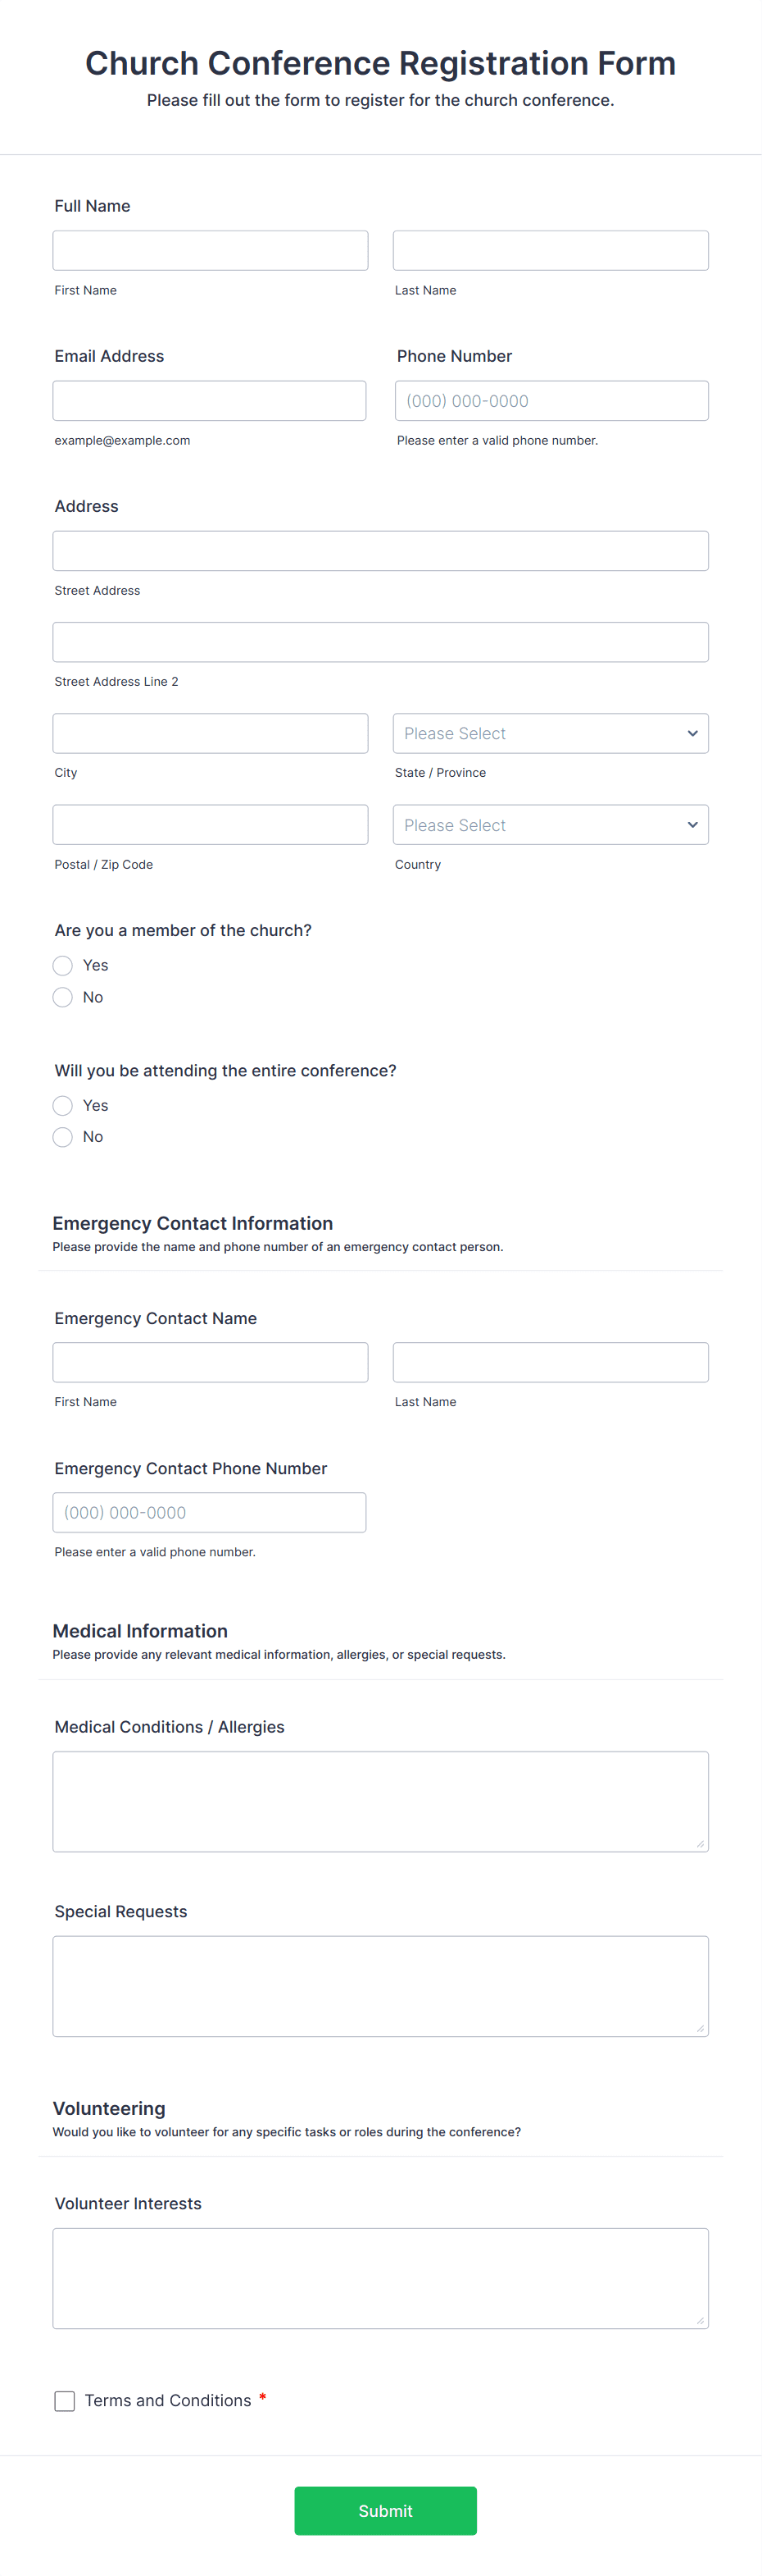Select Yes for church member question
This screenshot has width=762, height=2576.
(x=63, y=965)
